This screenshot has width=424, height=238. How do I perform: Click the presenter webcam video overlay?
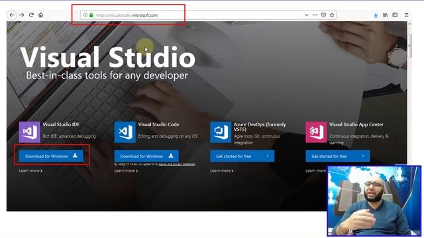point(374,201)
